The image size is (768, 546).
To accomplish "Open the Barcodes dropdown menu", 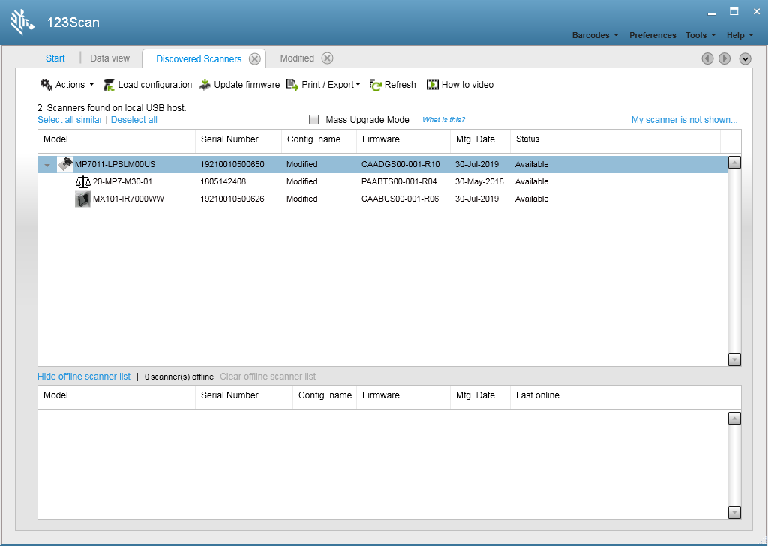I will (x=595, y=35).
